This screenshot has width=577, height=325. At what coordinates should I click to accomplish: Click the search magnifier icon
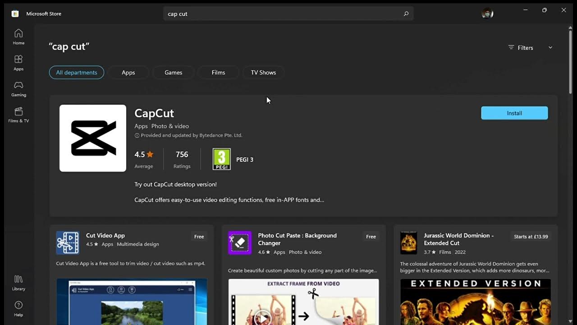pyautogui.click(x=406, y=14)
